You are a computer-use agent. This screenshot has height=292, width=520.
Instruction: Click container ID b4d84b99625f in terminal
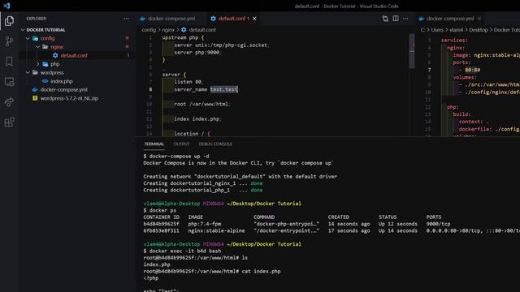[x=161, y=224]
